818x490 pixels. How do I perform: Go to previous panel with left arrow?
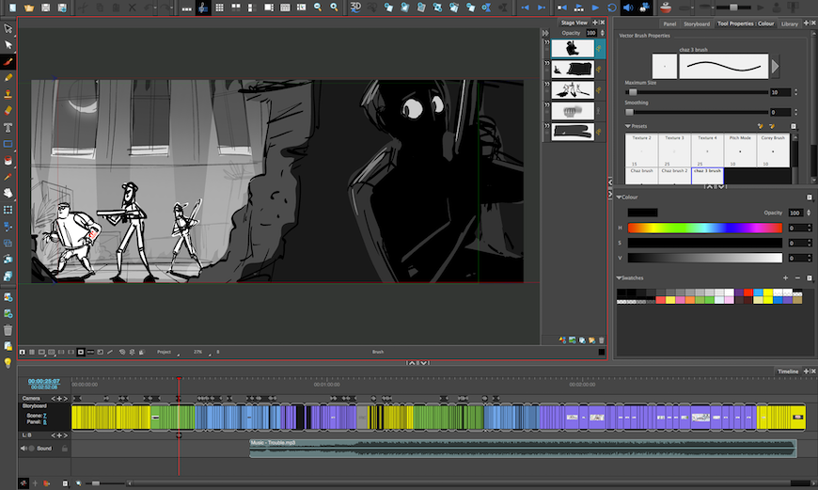pyautogui.click(x=526, y=8)
